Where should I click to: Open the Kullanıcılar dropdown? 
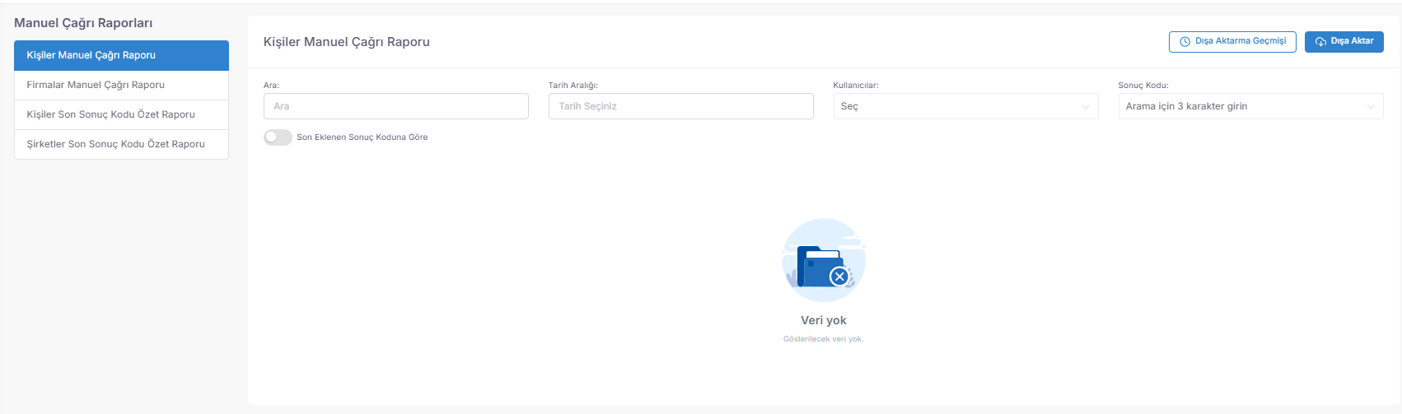pyautogui.click(x=965, y=106)
